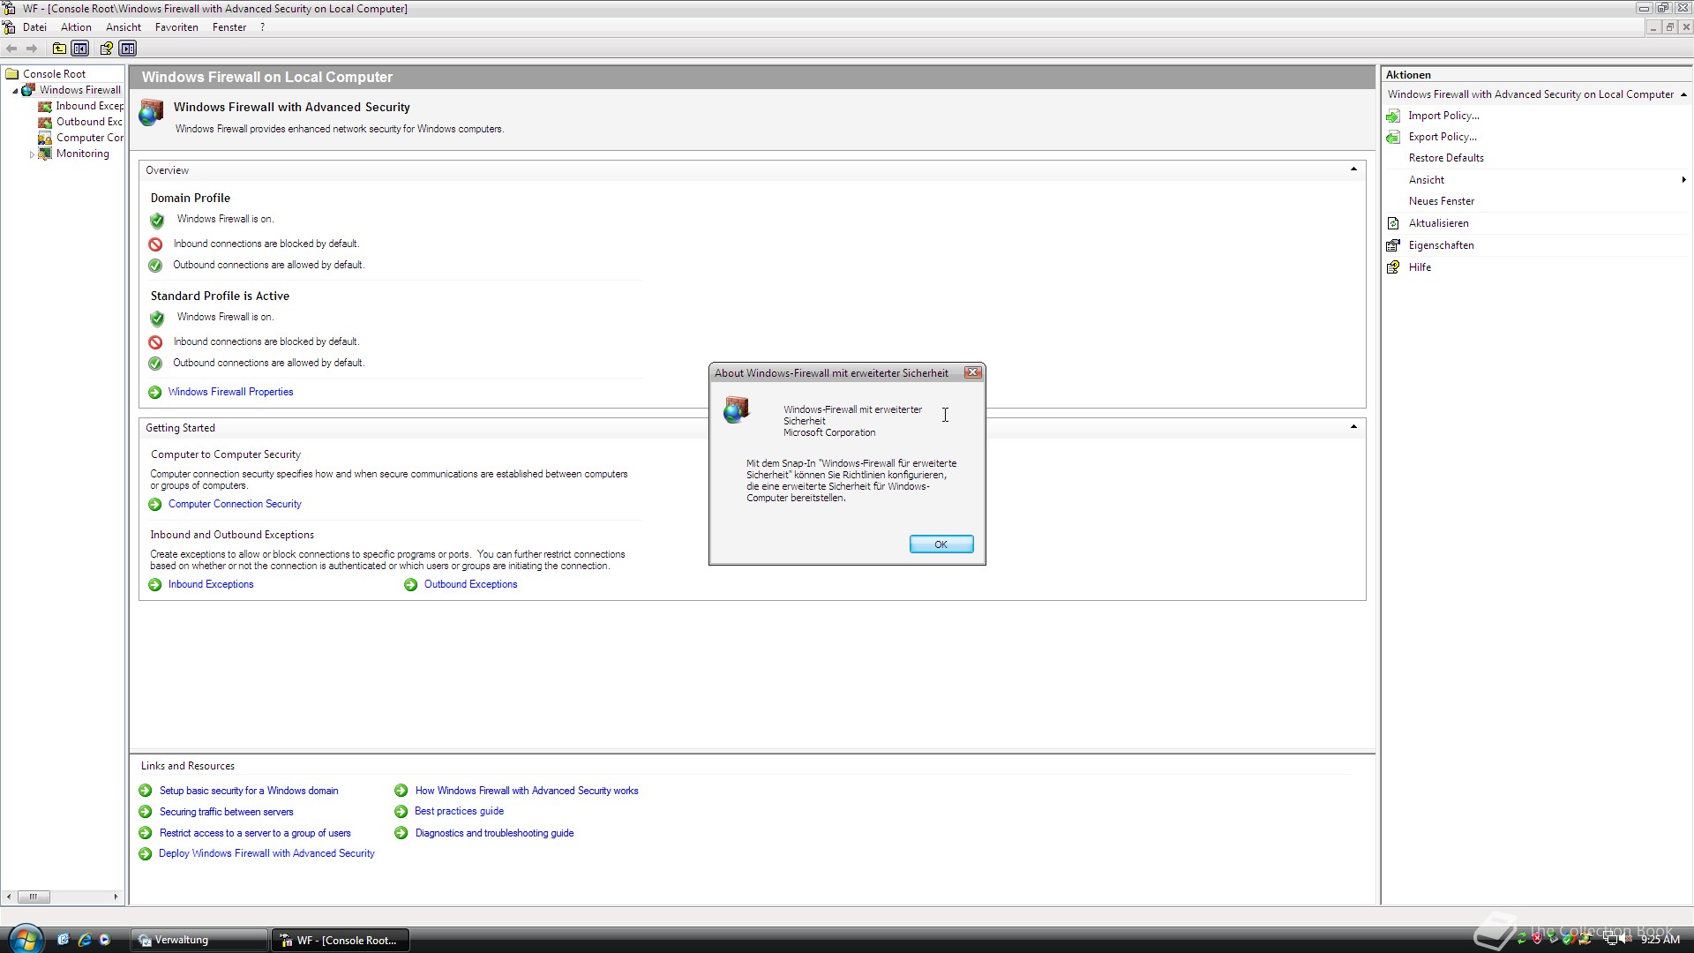
Task: Open How Windows Firewall with Advanced Security works
Action: click(527, 791)
